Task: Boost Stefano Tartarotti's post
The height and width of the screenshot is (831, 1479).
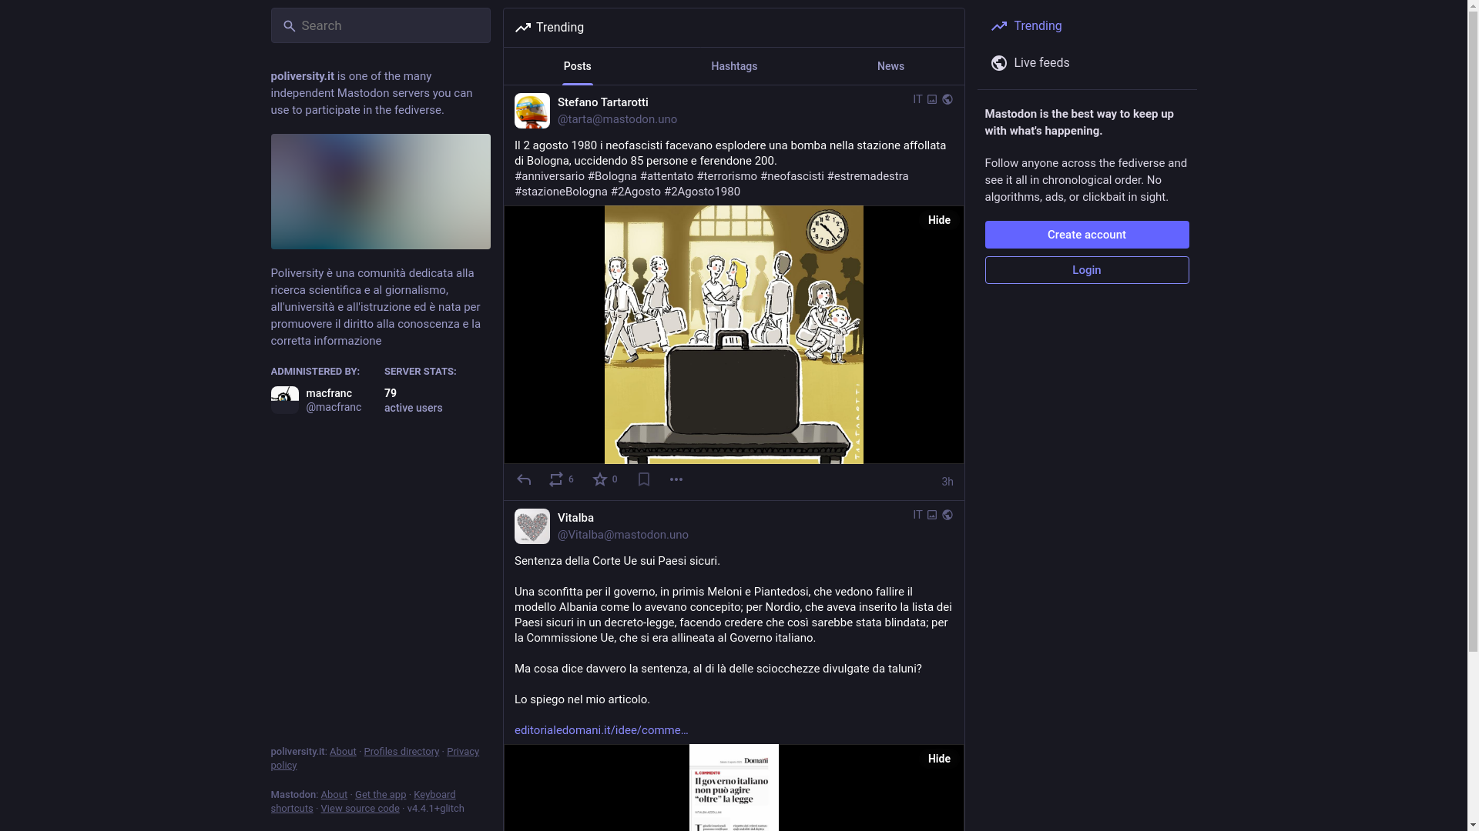Action: point(556,480)
